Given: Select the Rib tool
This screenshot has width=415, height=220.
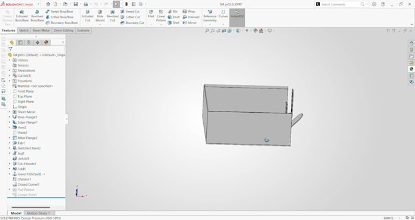Looking at the screenshot, I should point(173,12).
